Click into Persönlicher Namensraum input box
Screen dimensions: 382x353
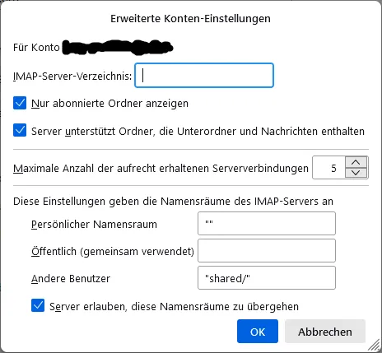(x=267, y=223)
